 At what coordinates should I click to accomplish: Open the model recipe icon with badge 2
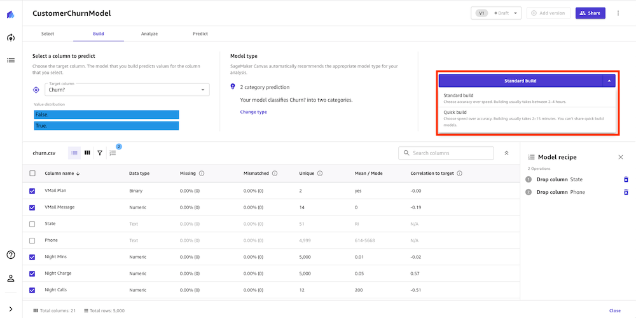[x=113, y=153]
